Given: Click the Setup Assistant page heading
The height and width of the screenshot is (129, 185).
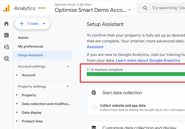Looking at the screenshot, I should [105, 24].
